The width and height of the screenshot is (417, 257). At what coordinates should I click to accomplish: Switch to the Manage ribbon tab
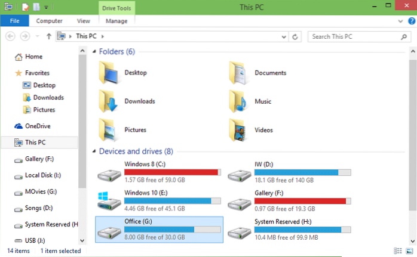(116, 21)
